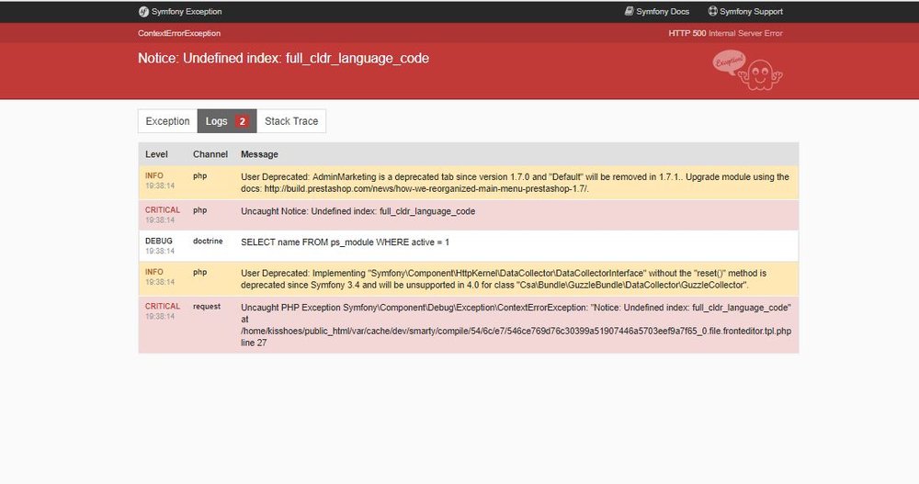Click the Notice: Undefined index heading
The height and width of the screenshot is (484, 919).
284,58
